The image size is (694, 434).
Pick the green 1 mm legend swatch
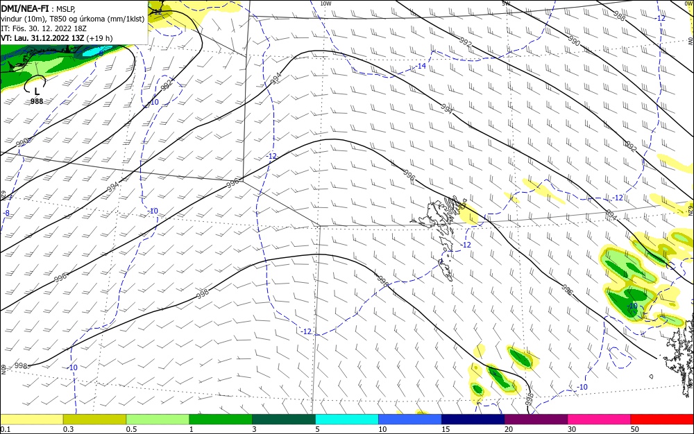point(221,419)
